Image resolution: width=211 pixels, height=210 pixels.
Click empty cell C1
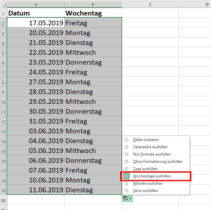[x=150, y=13]
